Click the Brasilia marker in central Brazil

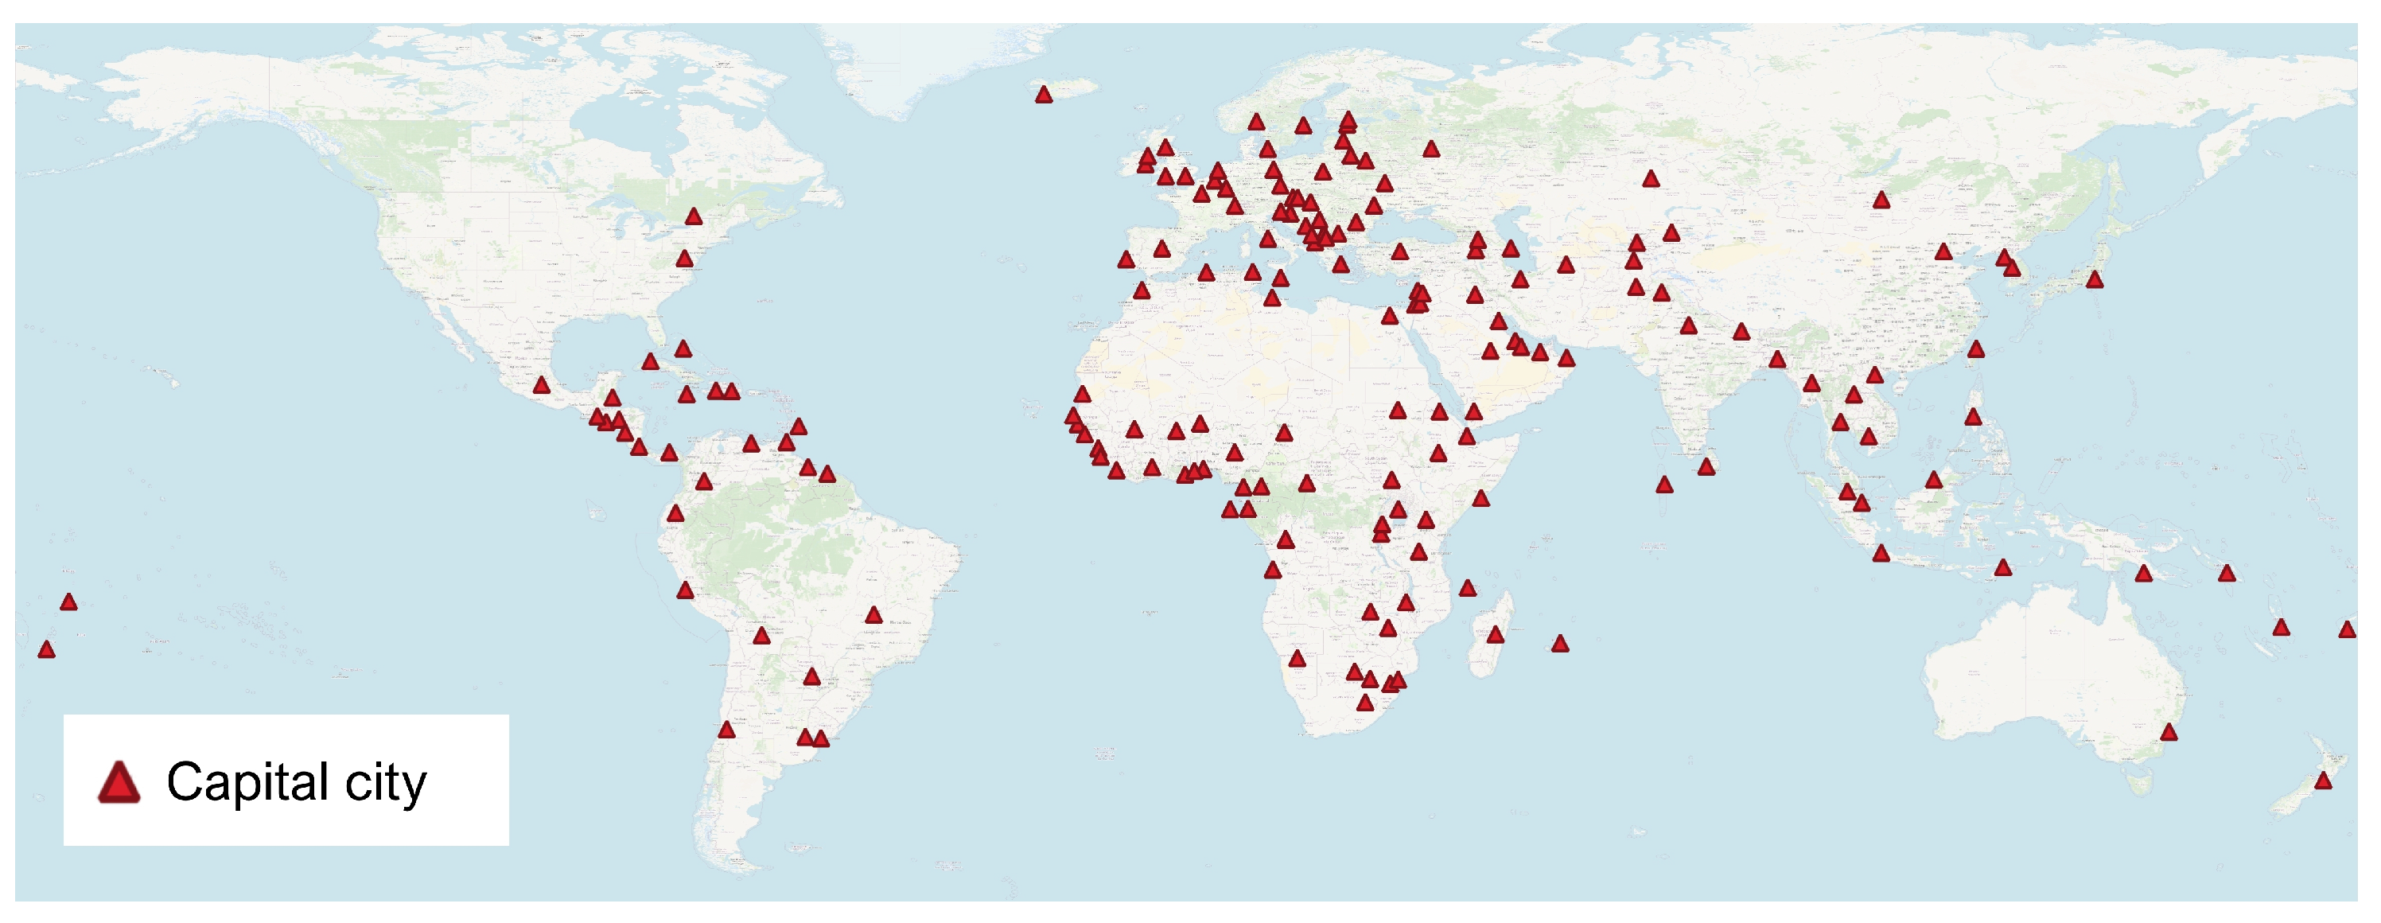point(873,615)
